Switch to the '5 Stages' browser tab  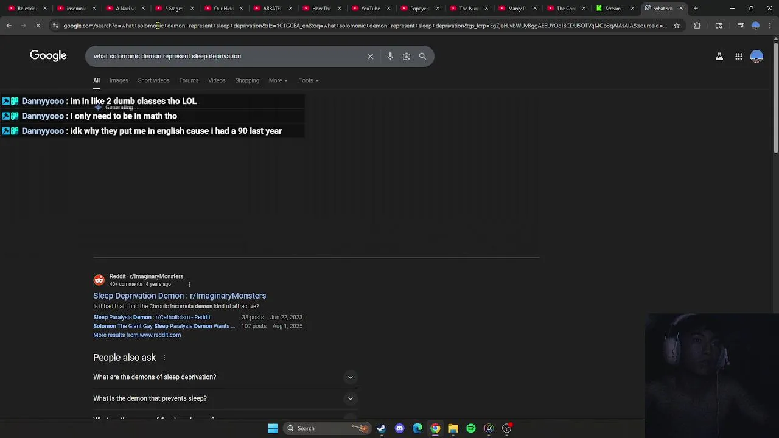click(x=173, y=9)
